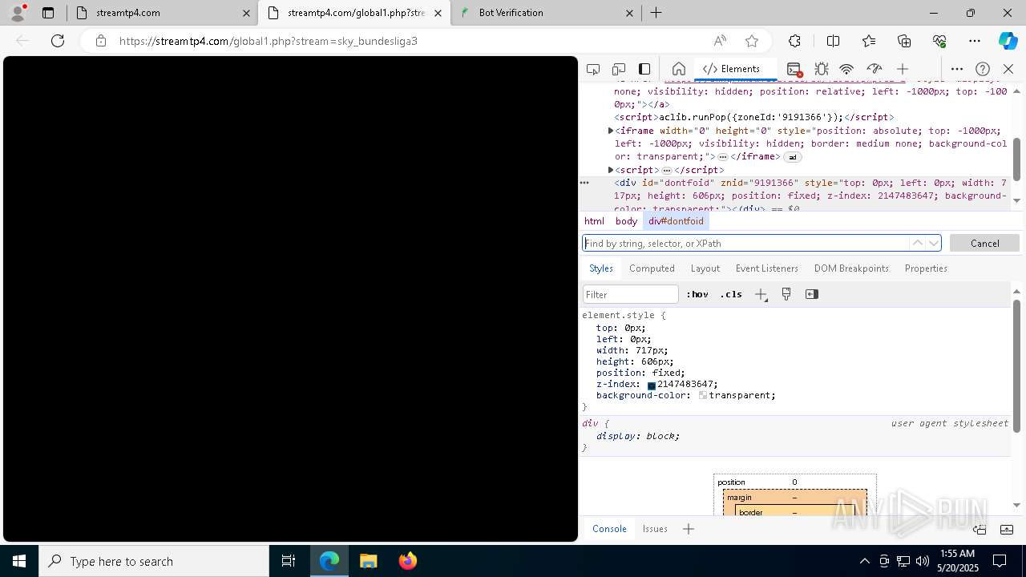1026x577 pixels.
Task: Open Read aloud in address bar
Action: tap(720, 41)
